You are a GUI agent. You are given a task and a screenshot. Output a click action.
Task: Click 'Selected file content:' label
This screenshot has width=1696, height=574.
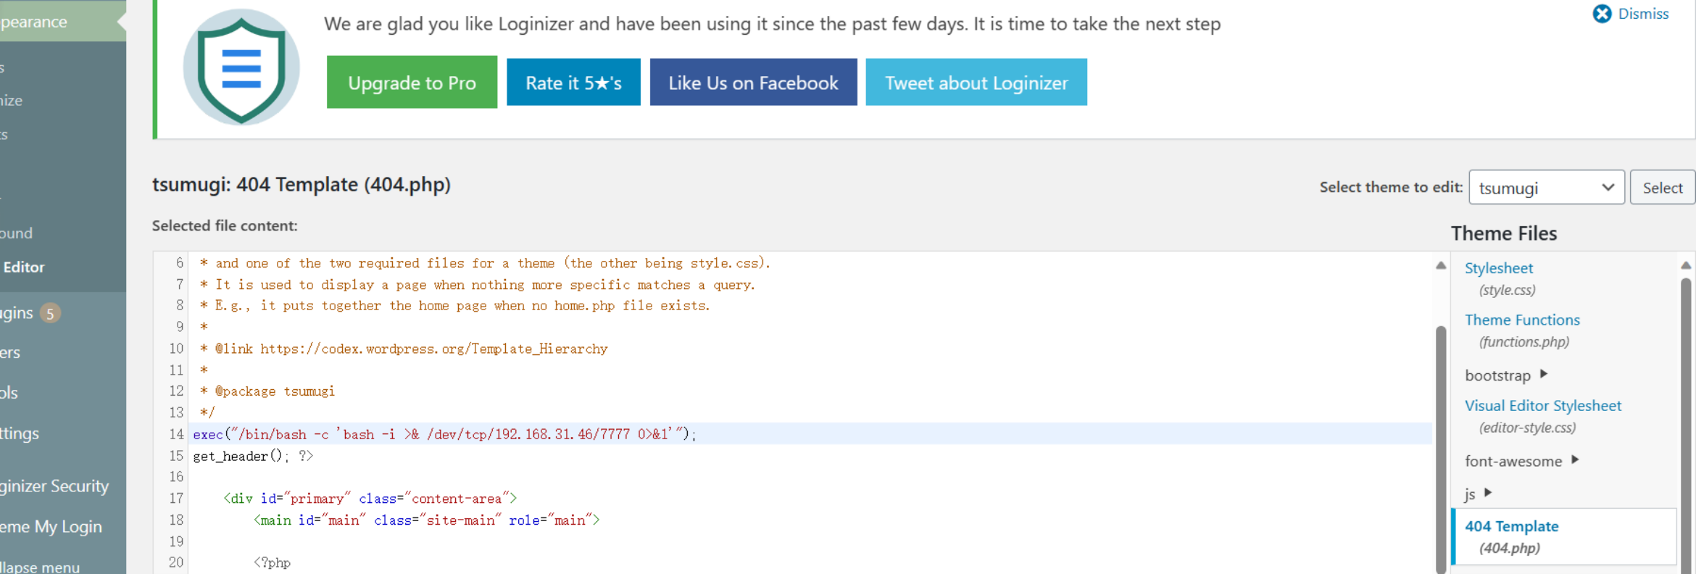click(225, 225)
